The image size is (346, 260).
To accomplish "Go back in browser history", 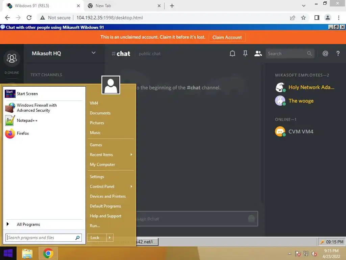I will coord(7,18).
